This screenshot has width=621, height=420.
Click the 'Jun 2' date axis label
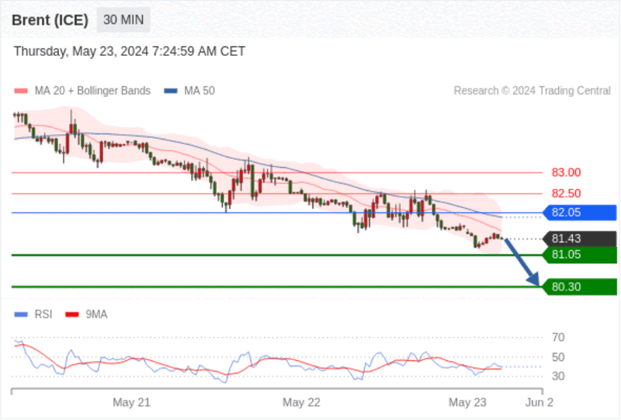pos(539,403)
